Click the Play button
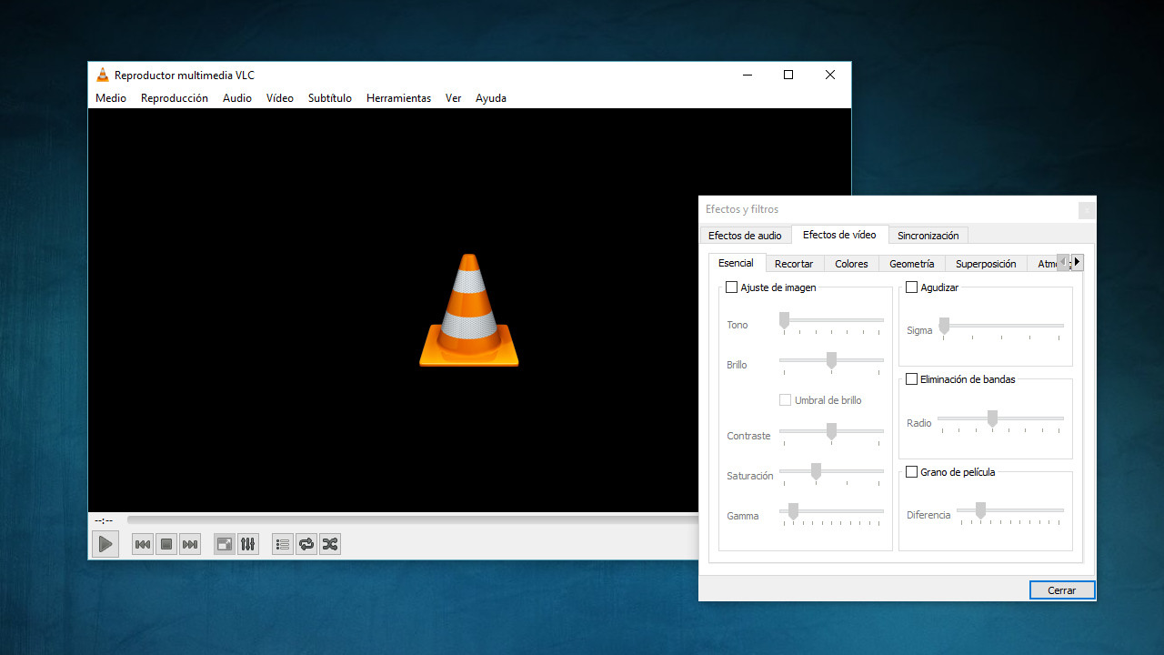Screen dimensions: 1164x655 point(105,543)
